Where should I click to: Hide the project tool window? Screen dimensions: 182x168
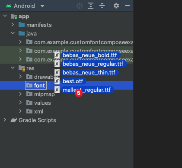(128, 6)
